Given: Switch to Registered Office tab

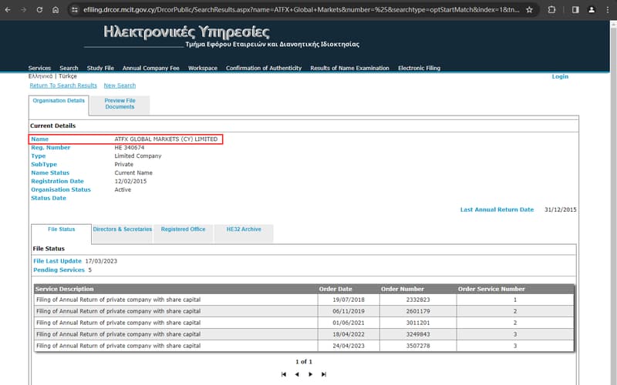Looking at the screenshot, I should click(183, 229).
